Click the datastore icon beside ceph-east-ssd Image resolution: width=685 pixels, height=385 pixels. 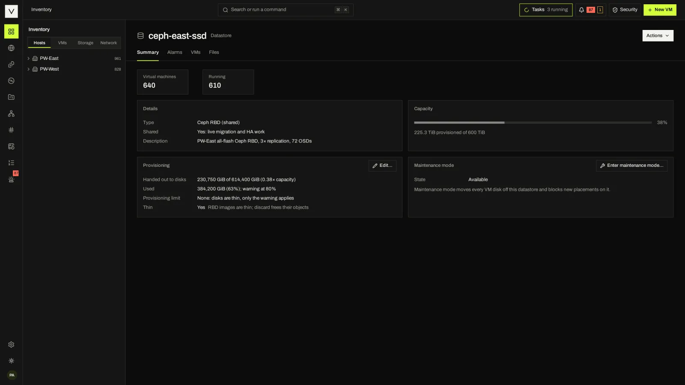pos(140,36)
